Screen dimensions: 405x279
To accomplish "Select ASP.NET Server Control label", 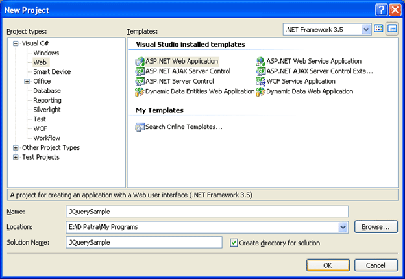I will point(180,81).
